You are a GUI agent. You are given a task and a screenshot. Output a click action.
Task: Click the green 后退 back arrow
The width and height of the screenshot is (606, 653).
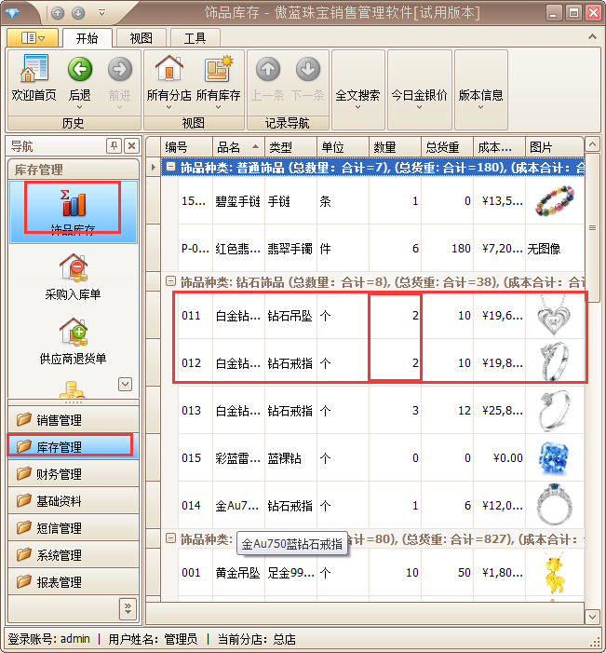[79, 69]
